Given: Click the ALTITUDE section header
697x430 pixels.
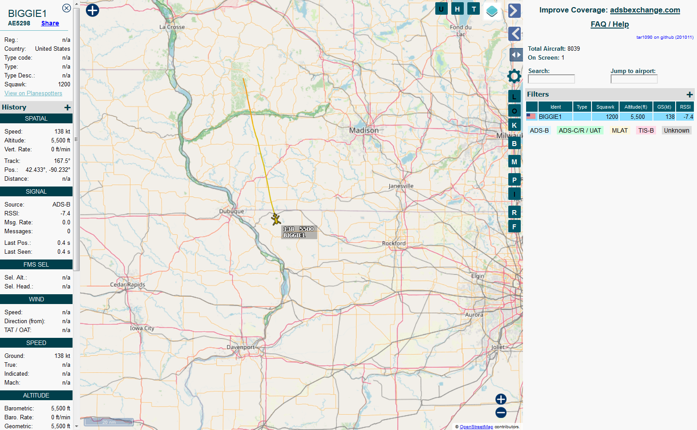Looking at the screenshot, I should [36, 395].
